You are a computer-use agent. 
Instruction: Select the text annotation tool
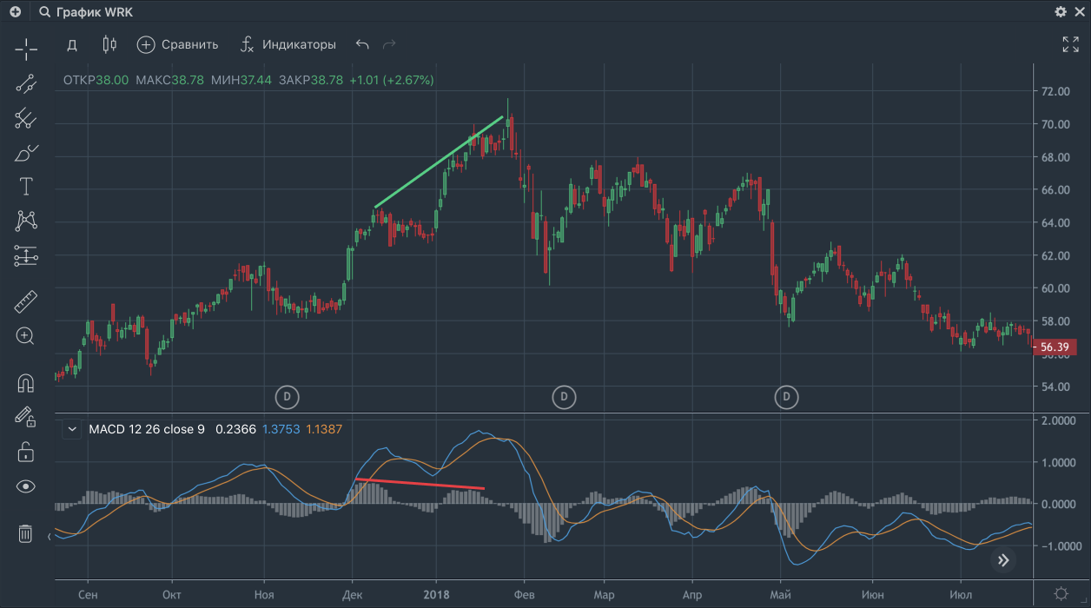[26, 186]
